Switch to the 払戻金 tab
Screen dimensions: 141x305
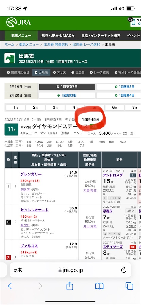[x=78, y=72]
